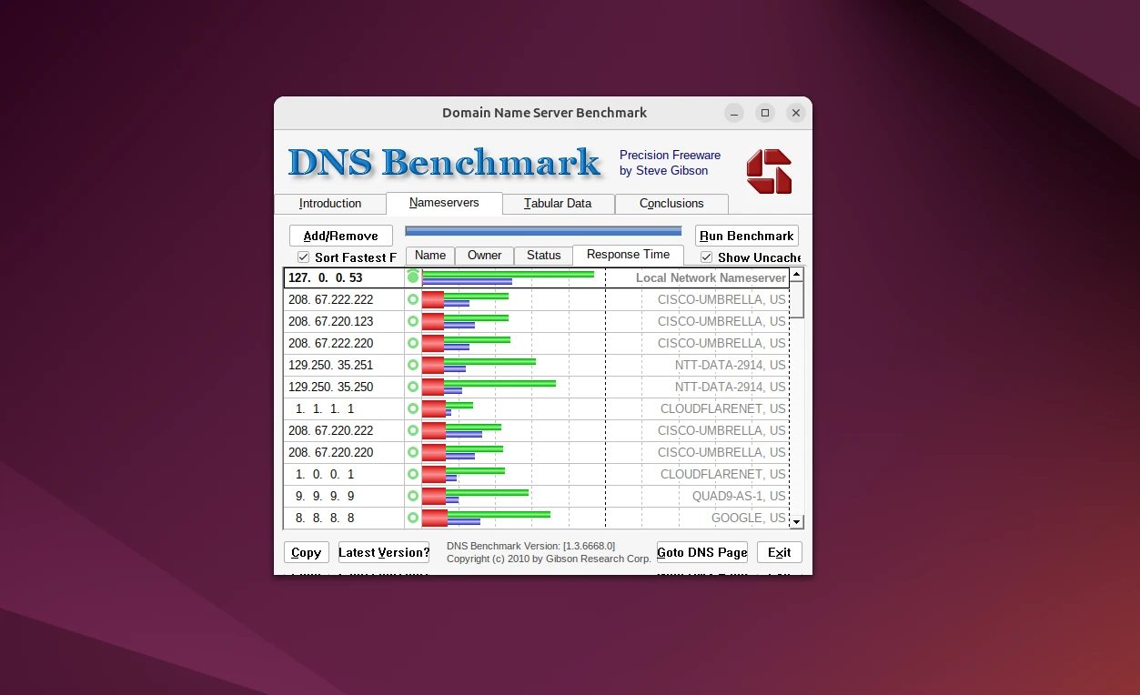
Task: Click the green status dot beside 8.8.8.8
Action: pos(413,518)
